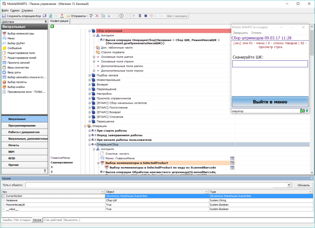Click the Сканируйте ШК input field
The width and height of the screenshot is (315, 228).
pyautogui.click(x=270, y=64)
